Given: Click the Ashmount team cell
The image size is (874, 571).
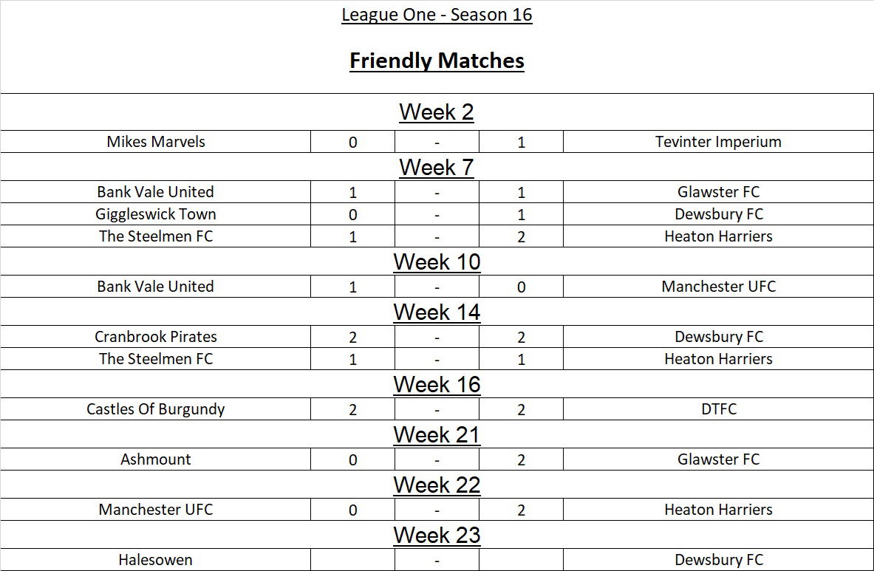Looking at the screenshot, I should [156, 459].
